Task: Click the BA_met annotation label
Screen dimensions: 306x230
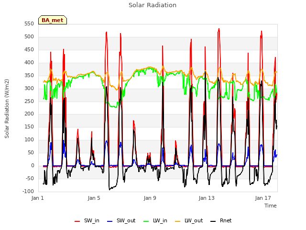Action: point(53,20)
